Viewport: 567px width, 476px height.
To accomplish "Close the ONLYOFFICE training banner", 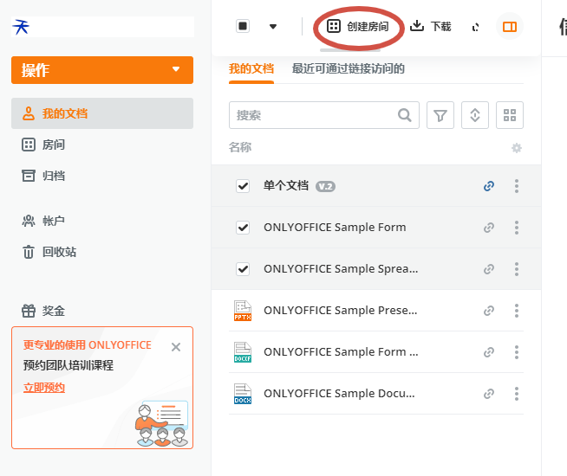I will 176,347.
